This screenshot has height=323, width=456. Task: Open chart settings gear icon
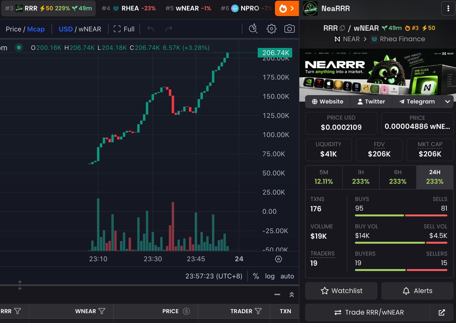[x=271, y=28]
